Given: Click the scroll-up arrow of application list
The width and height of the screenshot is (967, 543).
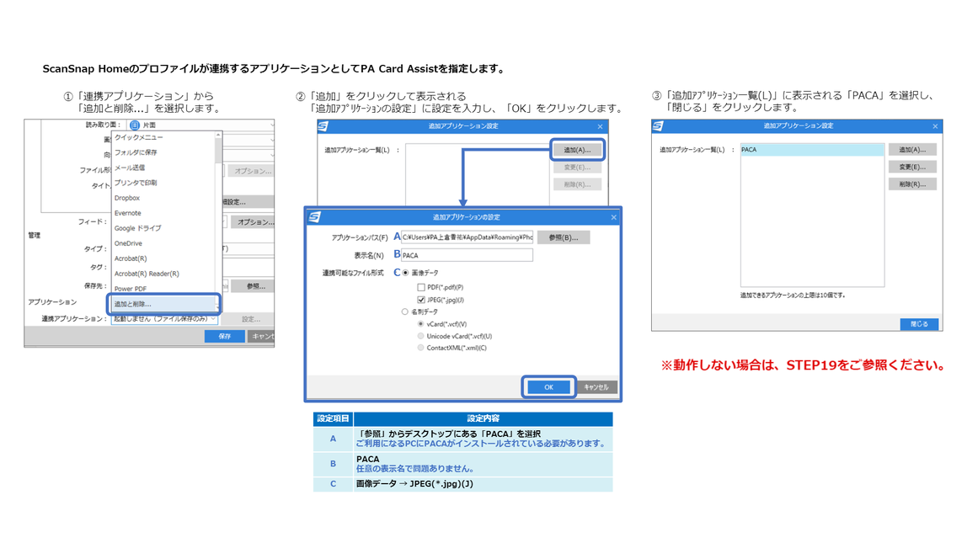Looking at the screenshot, I should coord(217,135).
